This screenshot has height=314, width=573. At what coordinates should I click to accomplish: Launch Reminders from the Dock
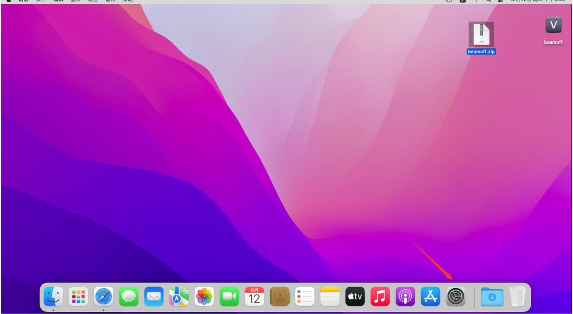click(x=305, y=297)
